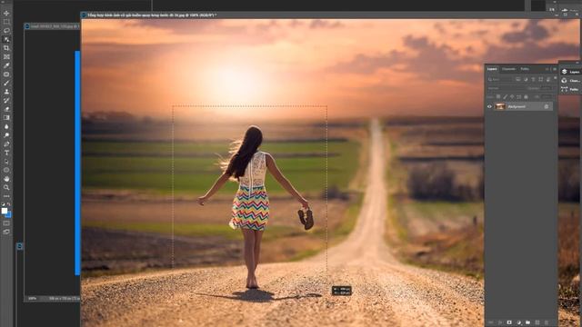The image size is (582, 327).
Task: Click the Background layer lock icon
Action: (x=547, y=106)
